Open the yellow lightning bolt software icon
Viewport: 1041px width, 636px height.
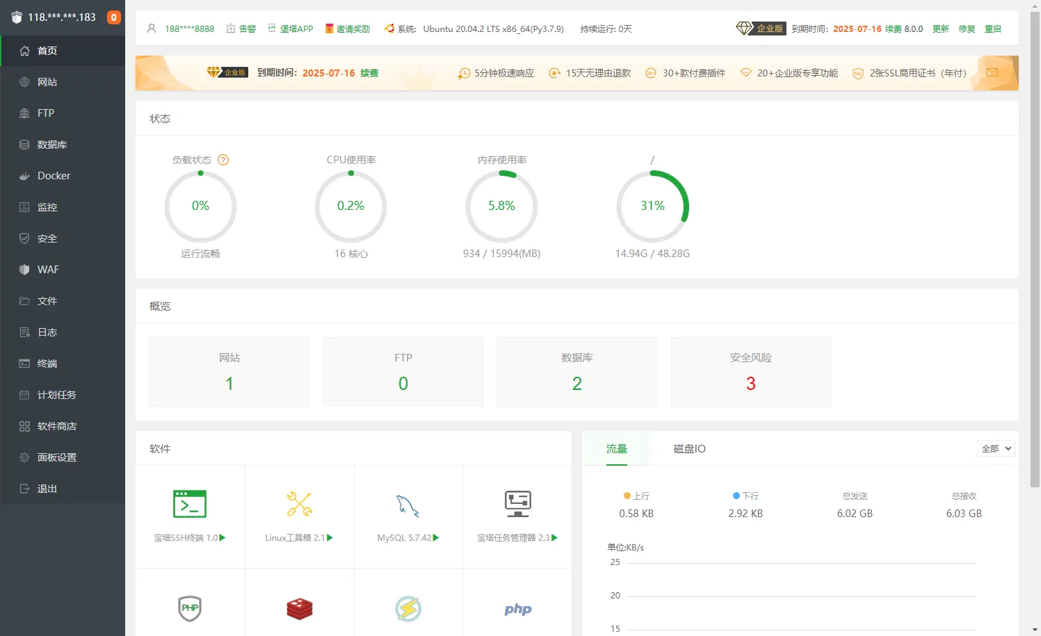click(x=408, y=609)
